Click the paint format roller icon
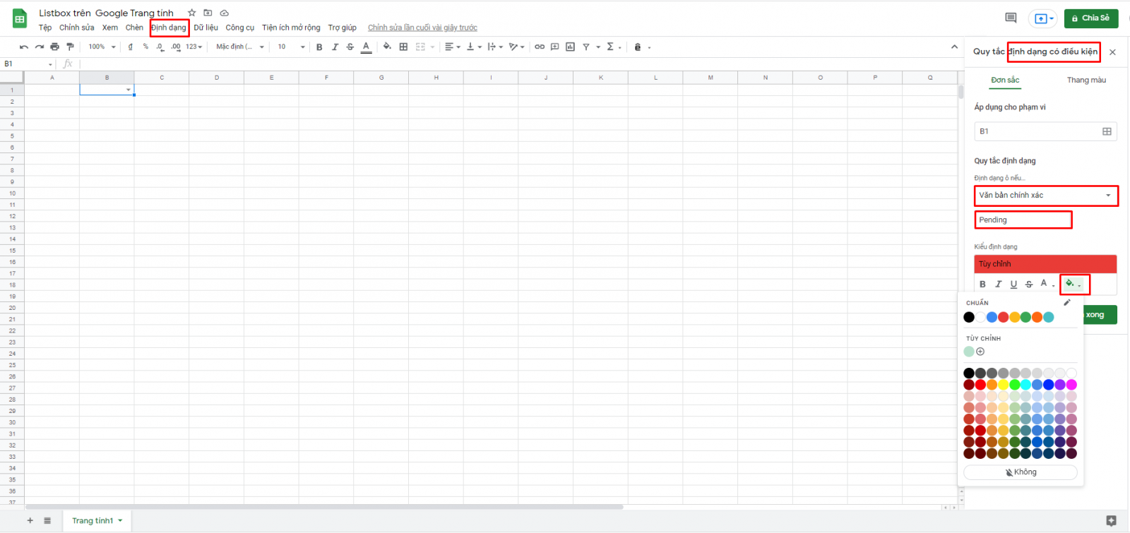Viewport: 1130px width, 533px height. (70, 47)
